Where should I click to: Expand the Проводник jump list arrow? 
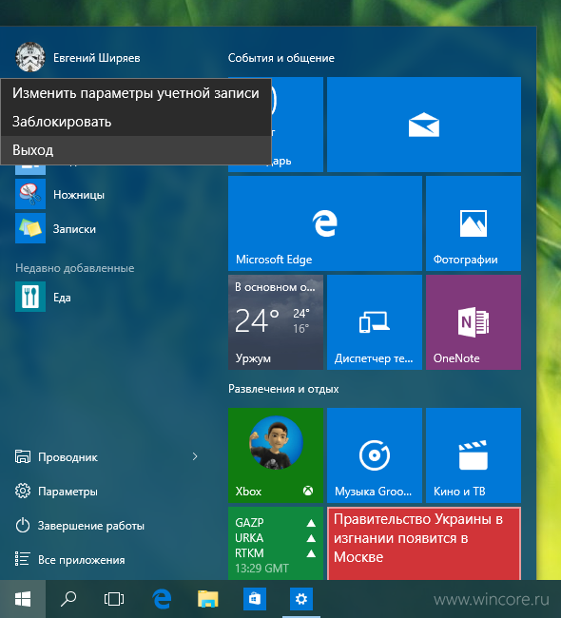(x=195, y=456)
